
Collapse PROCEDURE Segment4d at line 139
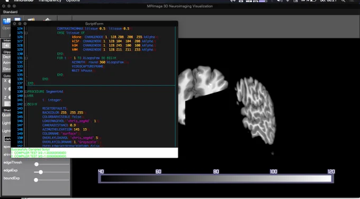[26, 92]
